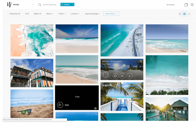Open overwater bungalows thumbnail

(167, 109)
